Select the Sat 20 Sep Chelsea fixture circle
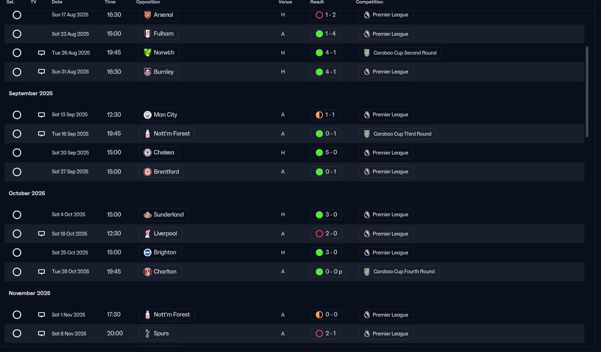601x352 pixels. click(x=17, y=153)
